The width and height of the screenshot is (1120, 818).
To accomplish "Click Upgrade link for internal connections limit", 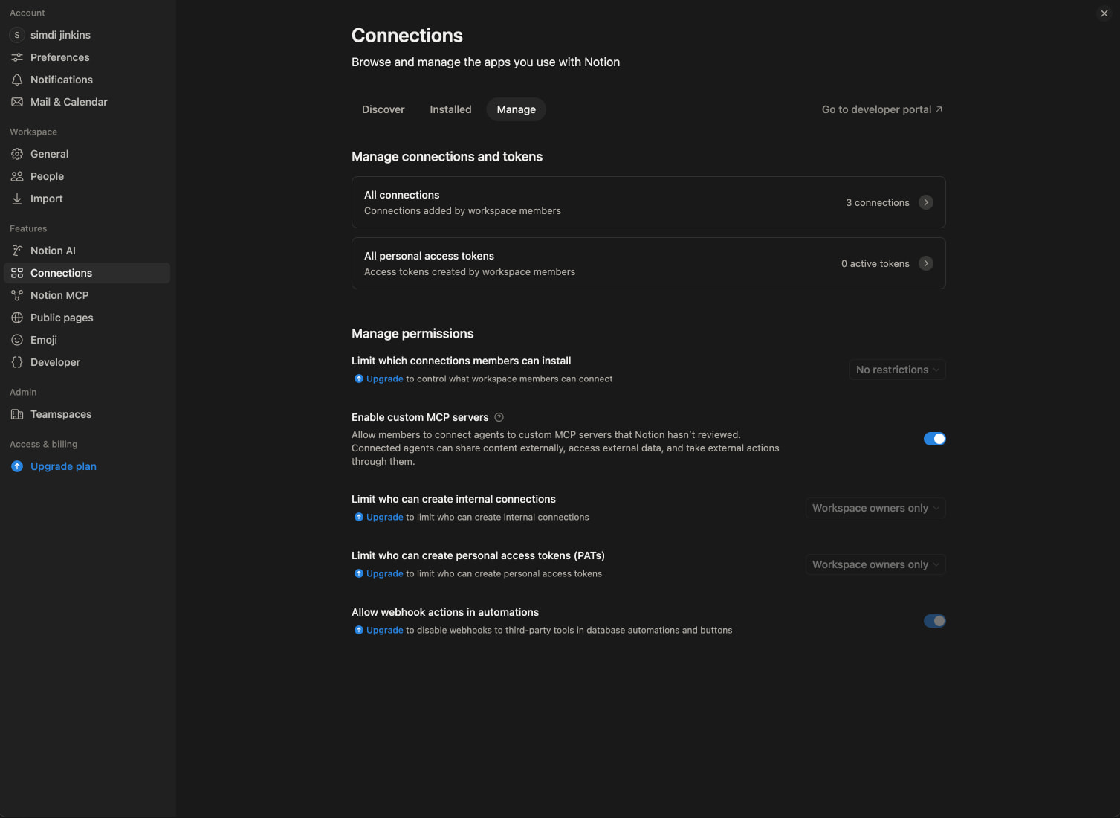I will tap(385, 517).
